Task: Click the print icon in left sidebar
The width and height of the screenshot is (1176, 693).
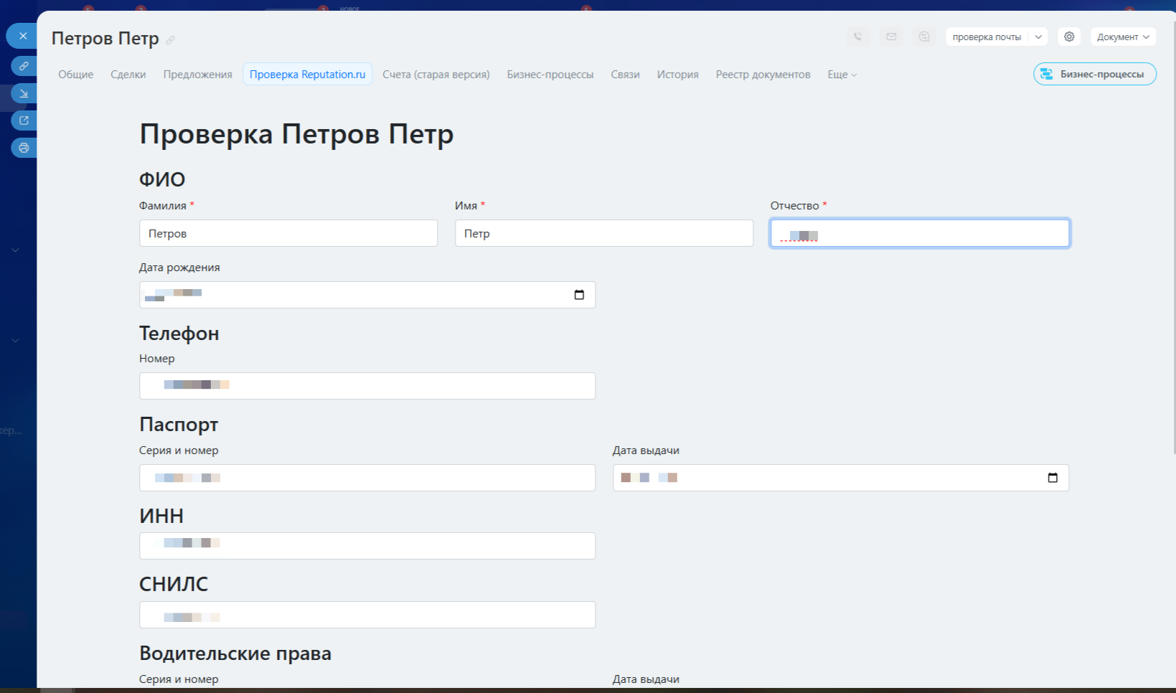Action: [x=24, y=148]
